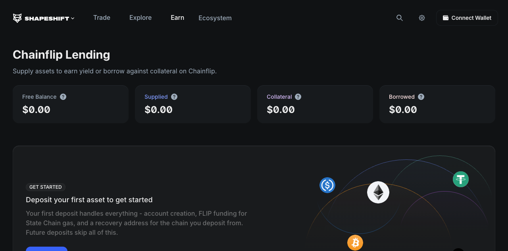The image size is (508, 251).
Task: Expand the ShapeShift logo dropdown chevron
Action: coord(73,18)
